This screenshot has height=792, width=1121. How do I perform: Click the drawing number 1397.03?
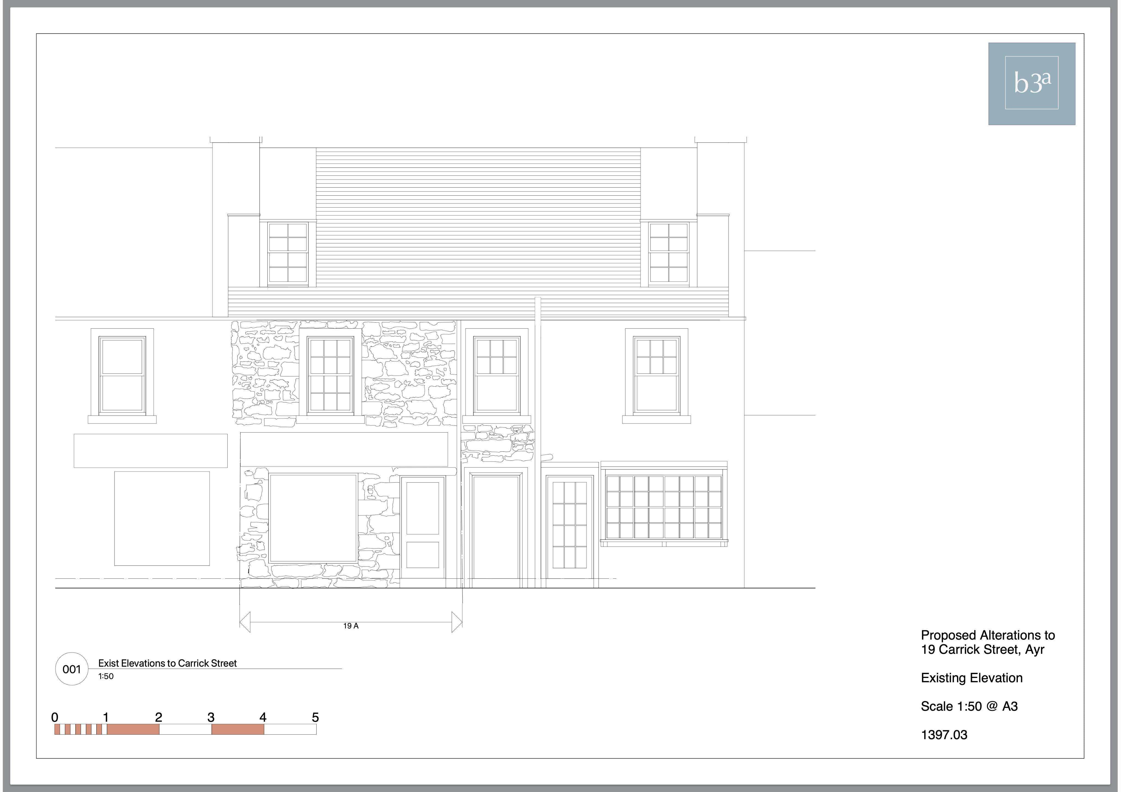coord(944,735)
